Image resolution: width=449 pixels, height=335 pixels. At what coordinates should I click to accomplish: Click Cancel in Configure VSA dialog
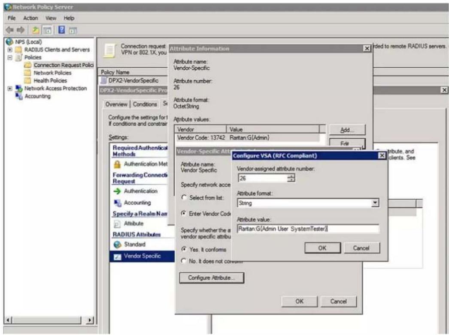[x=361, y=248]
